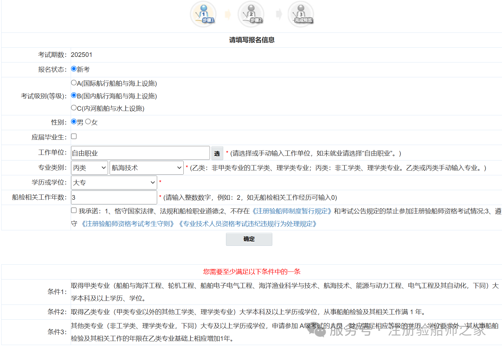Click the 船检相关工作年数 input field
This screenshot has width=502, height=350.
click(114, 197)
